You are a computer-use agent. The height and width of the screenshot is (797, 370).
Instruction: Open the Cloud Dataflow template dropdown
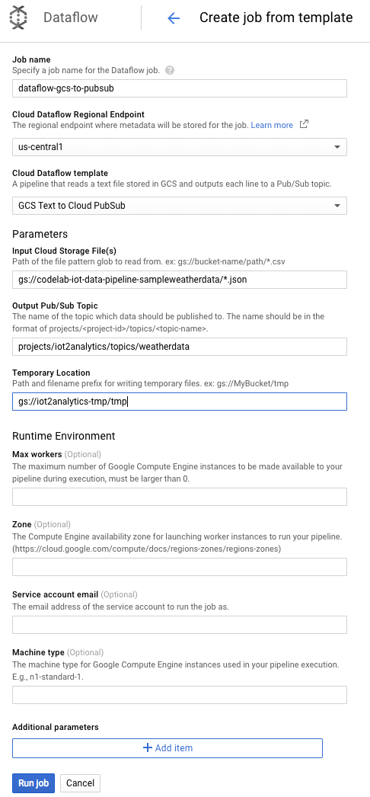180,206
